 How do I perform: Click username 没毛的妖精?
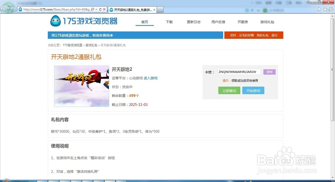coord(246,35)
